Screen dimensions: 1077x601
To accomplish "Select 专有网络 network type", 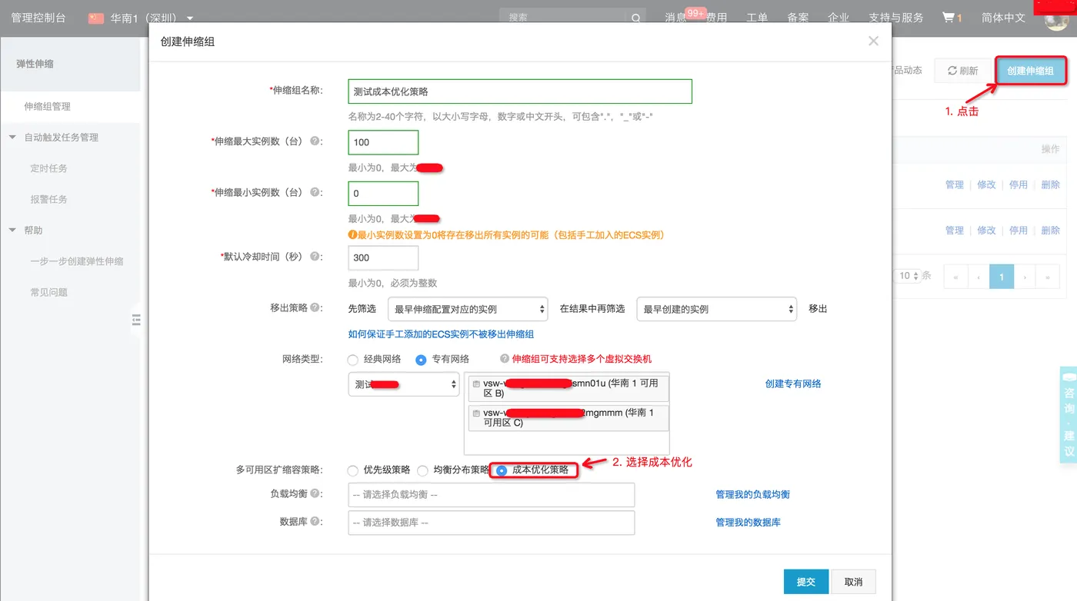I will (421, 359).
